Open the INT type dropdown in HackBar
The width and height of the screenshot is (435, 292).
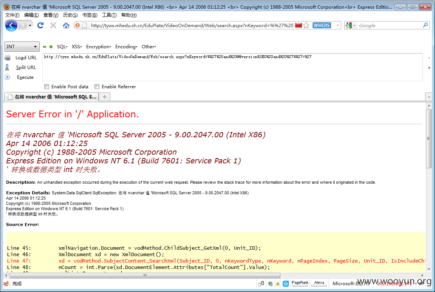22,46
